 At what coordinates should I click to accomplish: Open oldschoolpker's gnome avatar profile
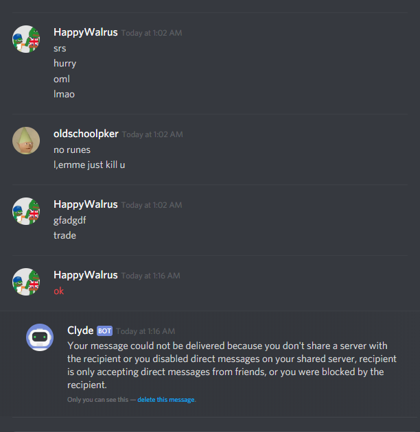26,141
